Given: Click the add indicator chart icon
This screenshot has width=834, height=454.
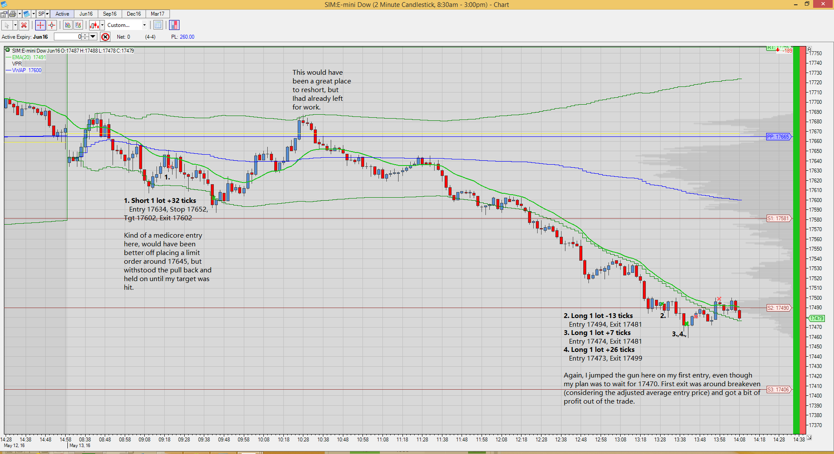Looking at the screenshot, I should pos(67,25).
